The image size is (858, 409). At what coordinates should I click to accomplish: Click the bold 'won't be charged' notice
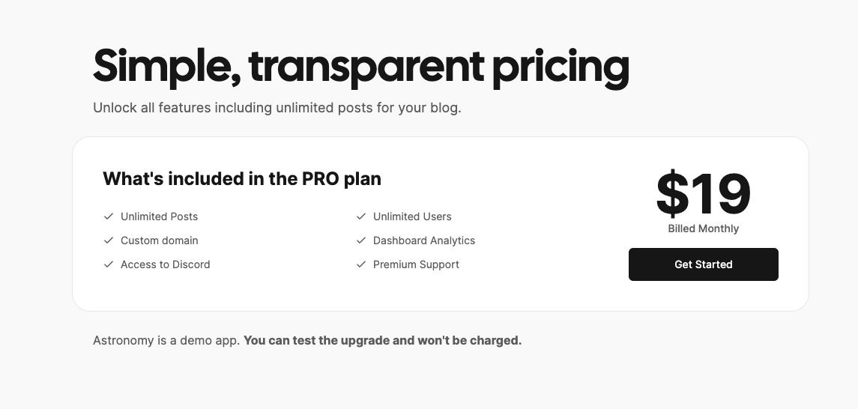click(382, 340)
